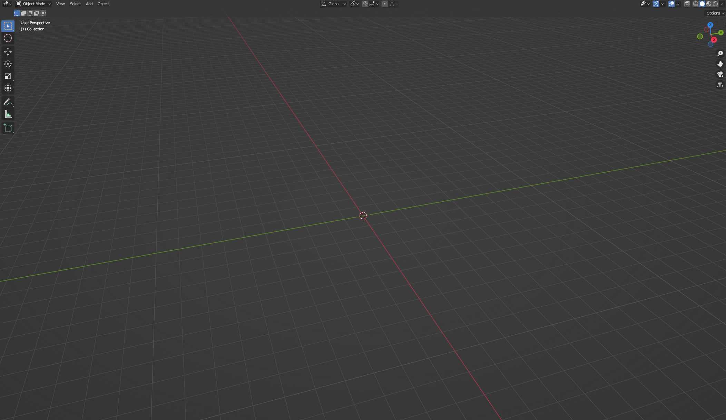Screen dimensions: 726x420
Task: Select the Annotate pencil tool
Action: [8, 102]
